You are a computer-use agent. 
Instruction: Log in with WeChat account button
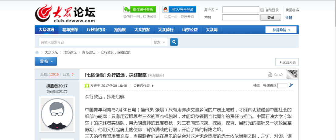click(139, 9)
